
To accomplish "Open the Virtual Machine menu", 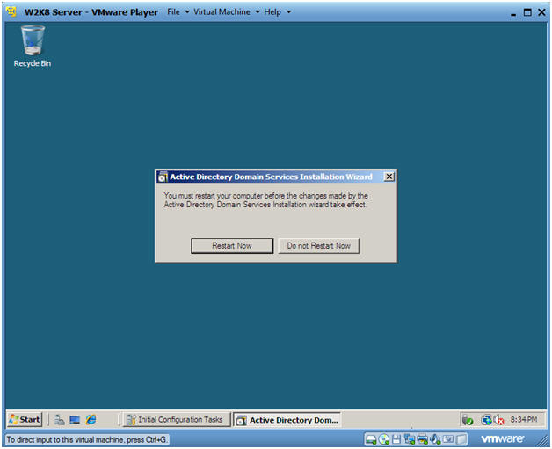I will click(x=227, y=12).
